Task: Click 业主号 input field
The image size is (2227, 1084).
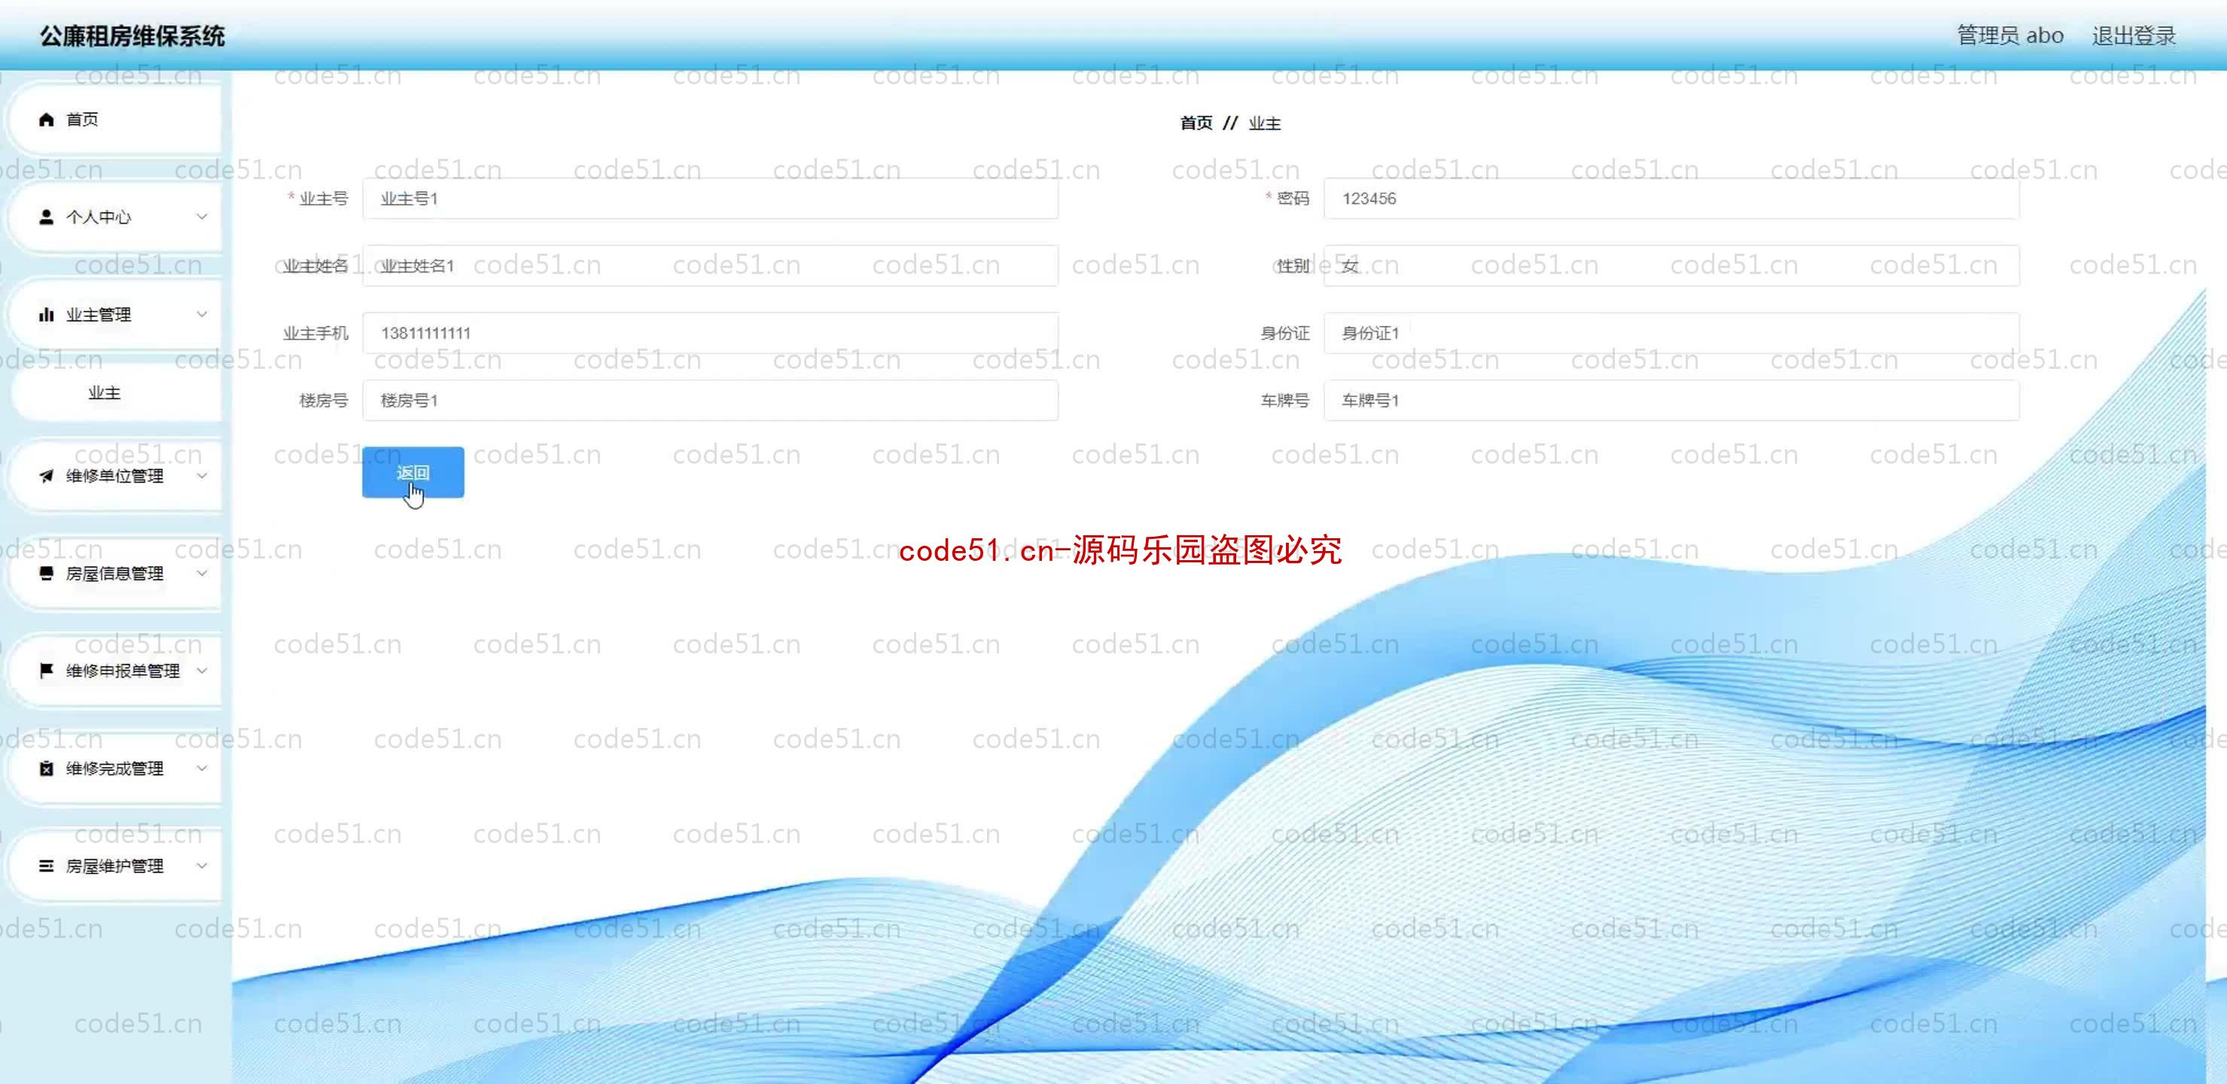Action: pos(708,197)
